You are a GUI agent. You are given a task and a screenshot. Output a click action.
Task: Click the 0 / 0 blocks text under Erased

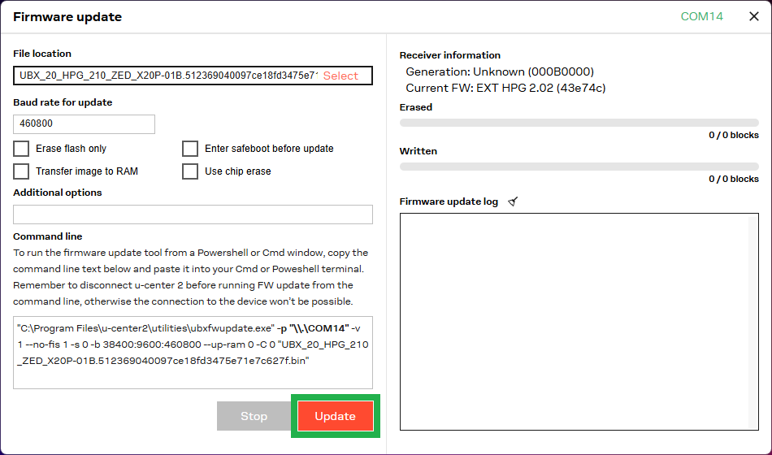pos(734,135)
